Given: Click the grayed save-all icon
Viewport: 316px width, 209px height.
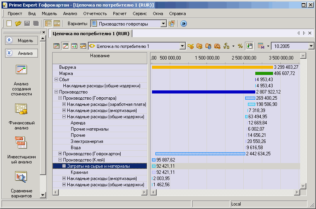Looking at the screenshot, I should pos(36,24).
